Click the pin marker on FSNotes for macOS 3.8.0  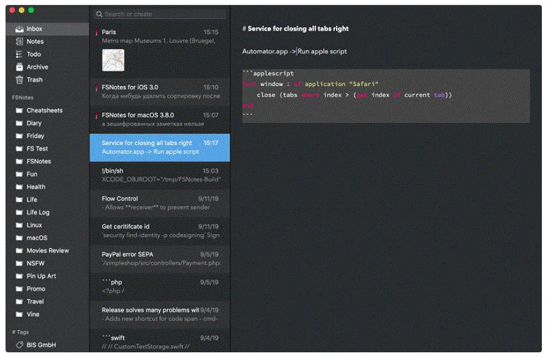pyautogui.click(x=96, y=116)
